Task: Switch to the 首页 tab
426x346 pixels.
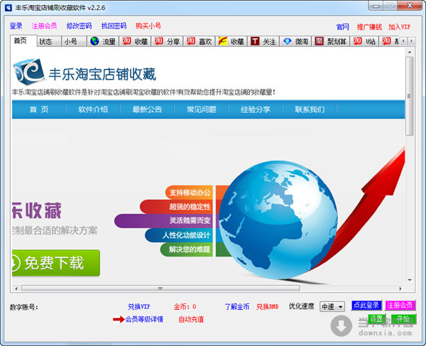Action: (x=23, y=40)
